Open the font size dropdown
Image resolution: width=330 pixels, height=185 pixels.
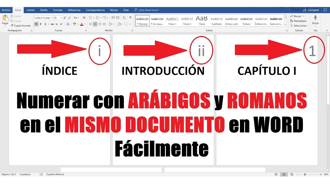(x=61, y=18)
